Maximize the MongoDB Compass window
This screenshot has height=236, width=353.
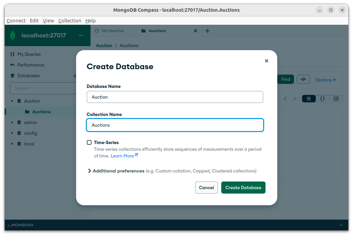coord(331,10)
